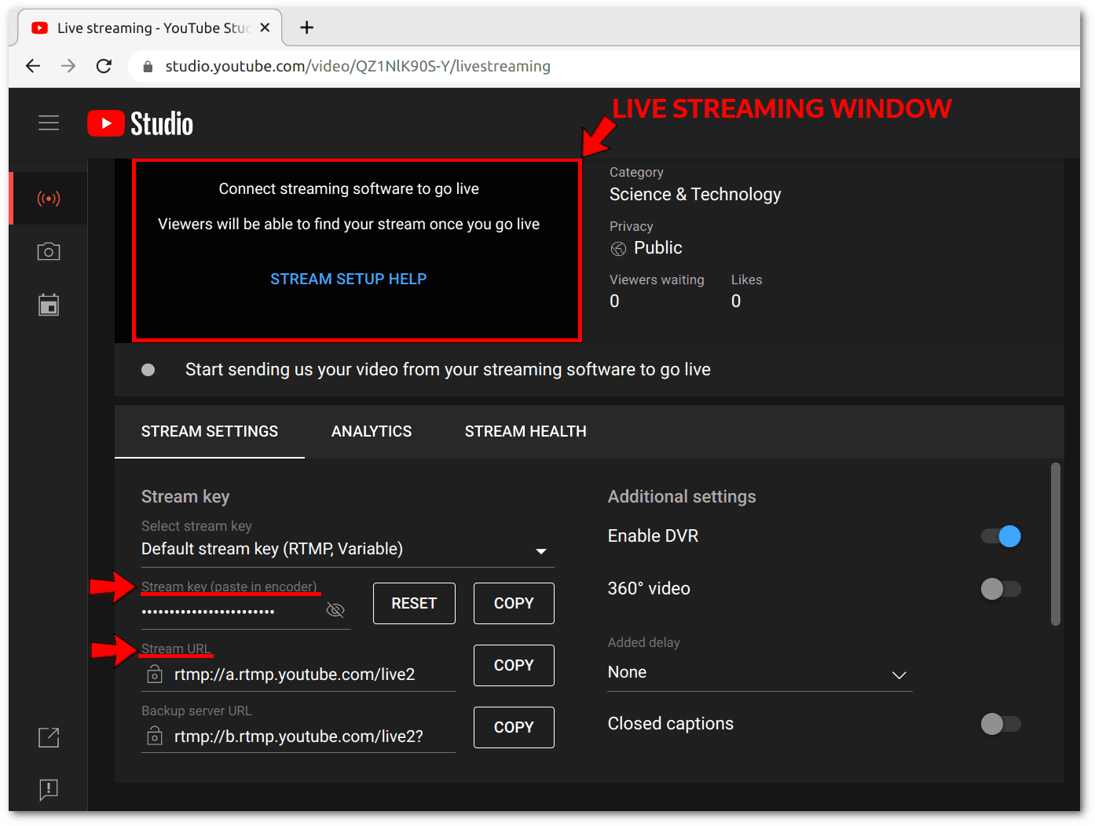Reload the page with the refresh icon

[x=104, y=66]
